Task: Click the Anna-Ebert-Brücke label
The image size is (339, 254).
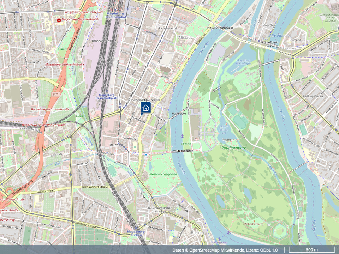Action: [270, 44]
